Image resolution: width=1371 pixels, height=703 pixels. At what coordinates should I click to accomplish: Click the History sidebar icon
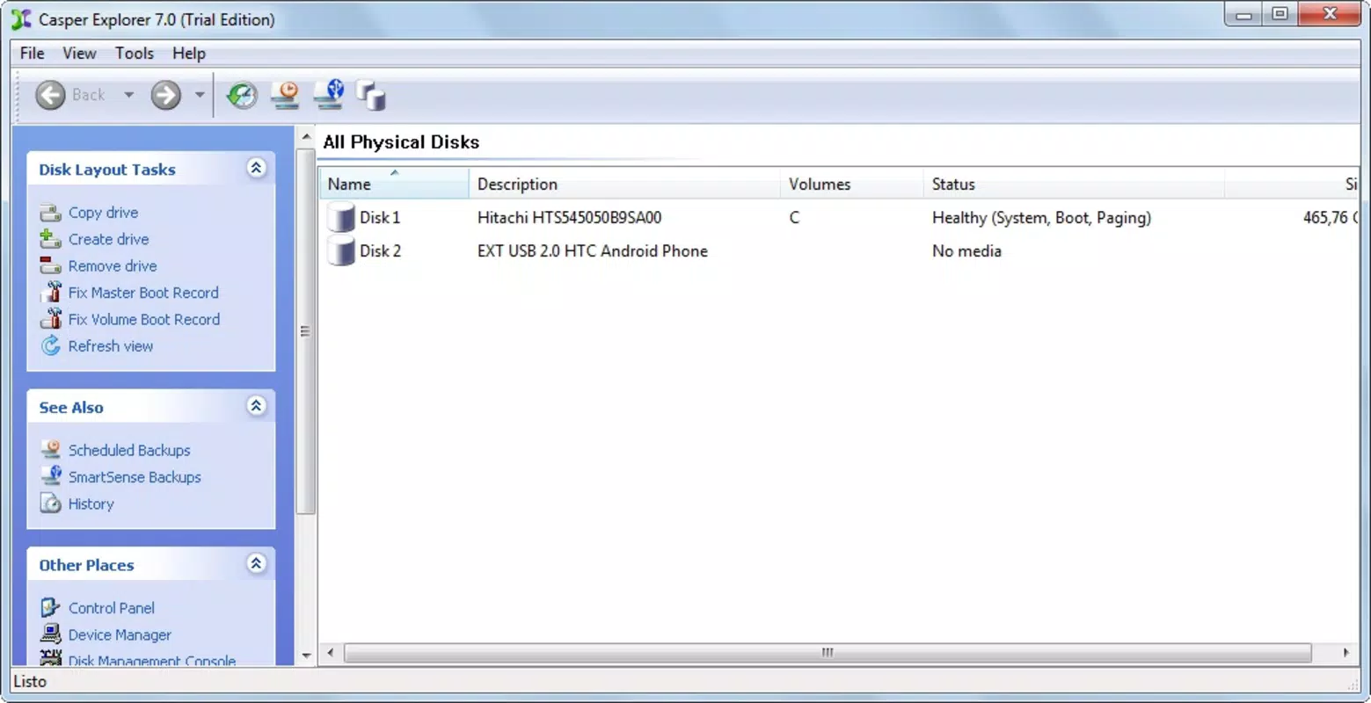tap(51, 504)
